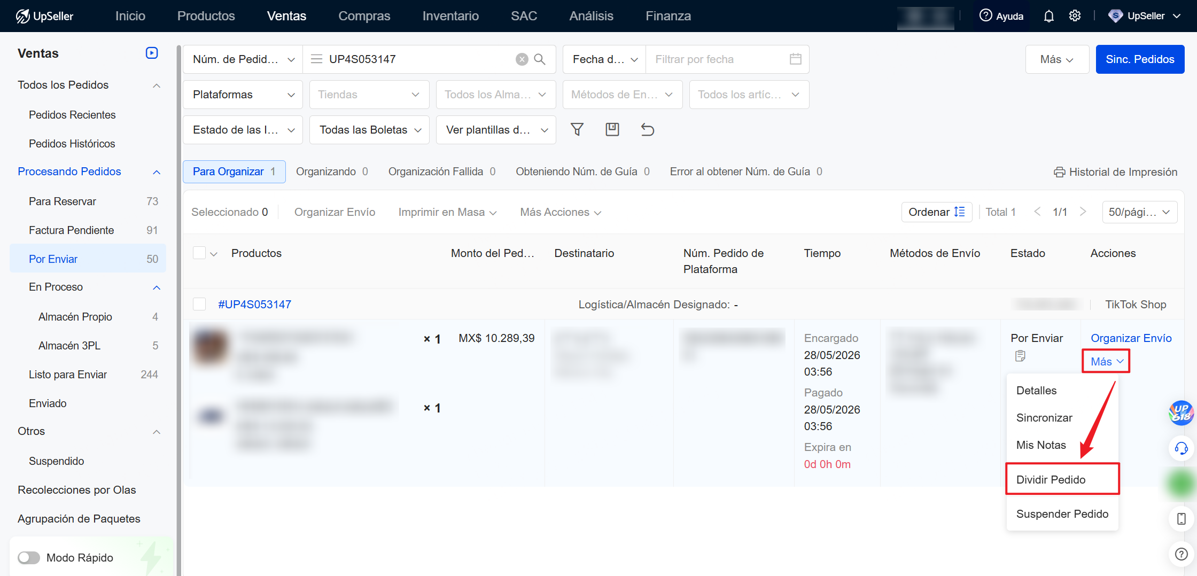Open the Finanza menu
1197x576 pixels.
click(668, 16)
